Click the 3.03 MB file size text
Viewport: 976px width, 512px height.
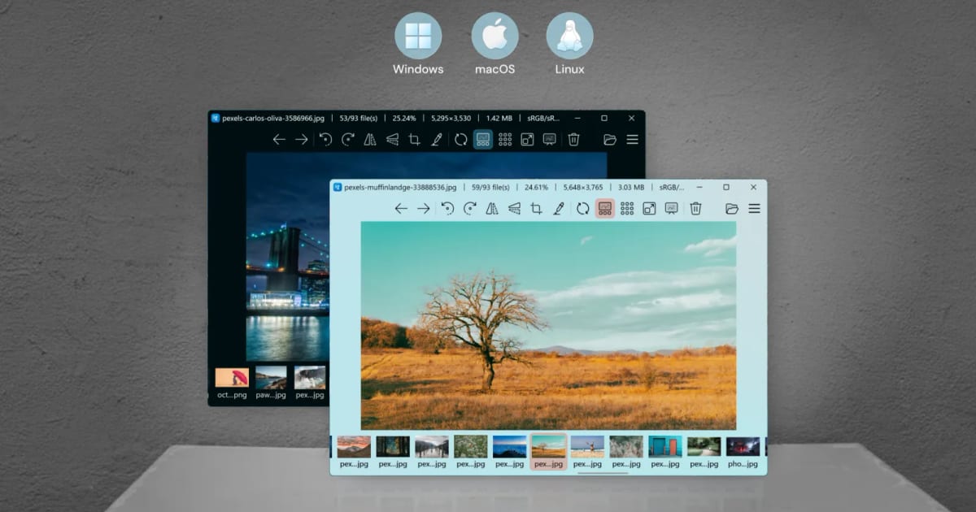632,187
